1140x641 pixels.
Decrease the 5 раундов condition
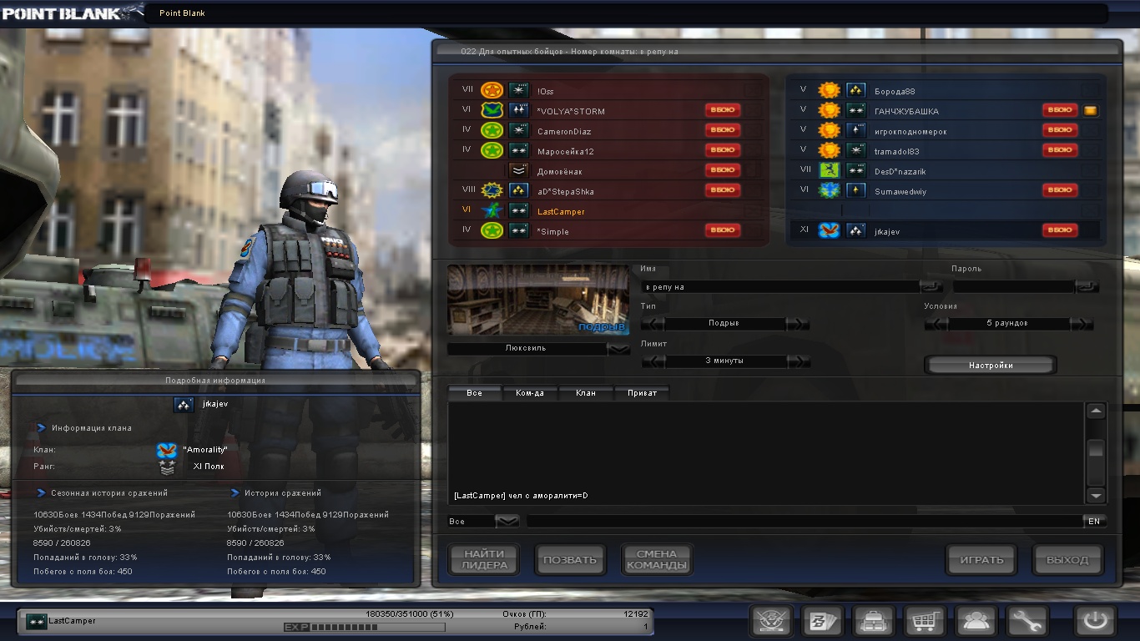tap(936, 324)
